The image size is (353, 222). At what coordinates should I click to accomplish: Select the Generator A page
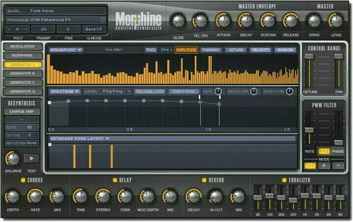[22, 65]
